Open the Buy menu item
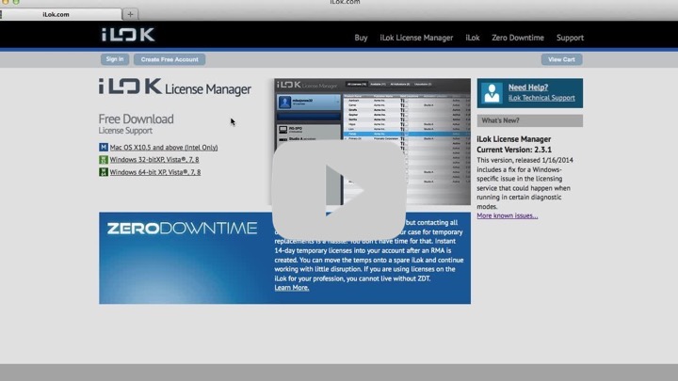Image resolution: width=678 pixels, height=381 pixels. click(361, 38)
